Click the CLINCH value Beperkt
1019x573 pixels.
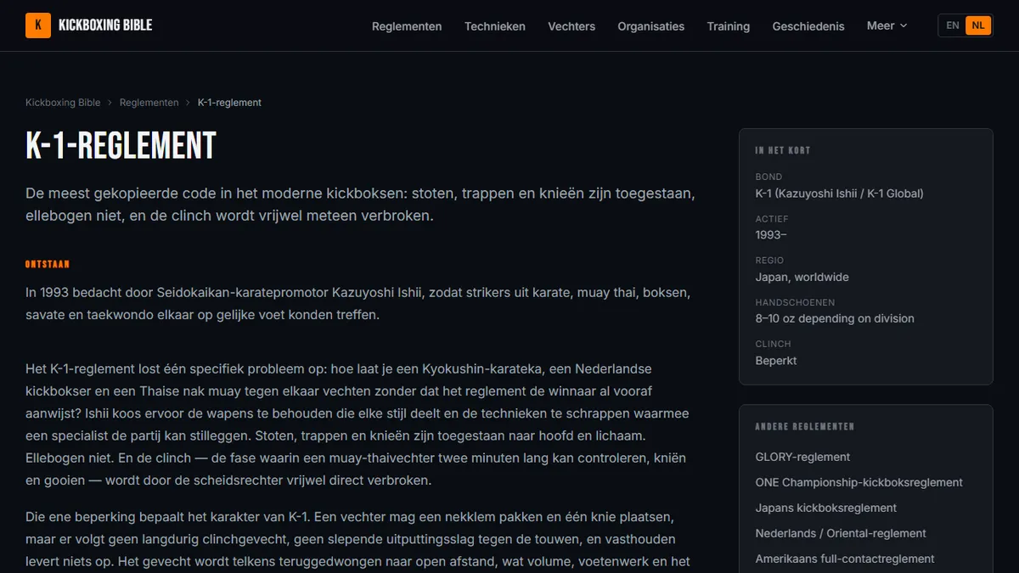(x=776, y=361)
